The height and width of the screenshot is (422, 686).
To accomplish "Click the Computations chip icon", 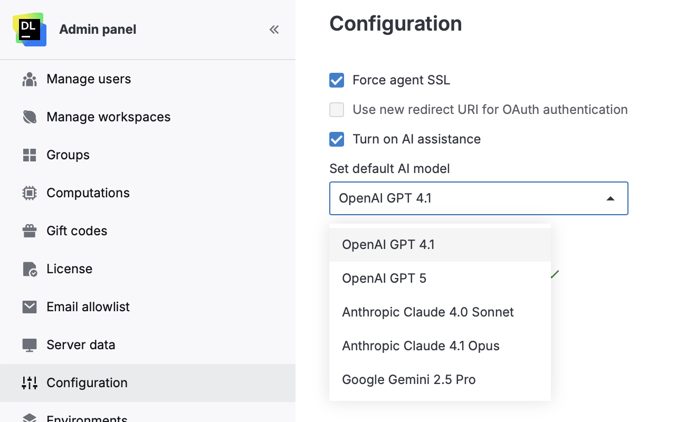I will click(x=30, y=193).
